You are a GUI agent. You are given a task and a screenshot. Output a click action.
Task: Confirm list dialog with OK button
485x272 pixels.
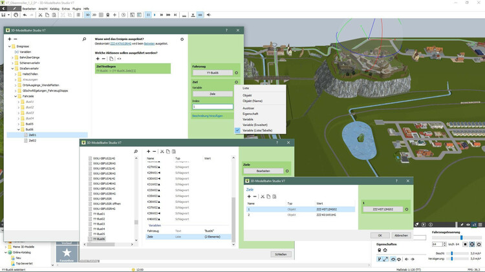[x=380, y=235]
